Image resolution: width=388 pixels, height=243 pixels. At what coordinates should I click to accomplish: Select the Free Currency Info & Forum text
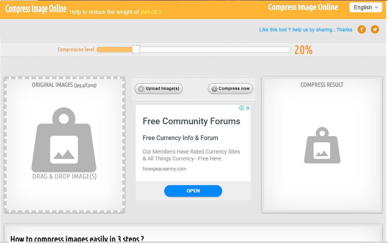(x=181, y=138)
